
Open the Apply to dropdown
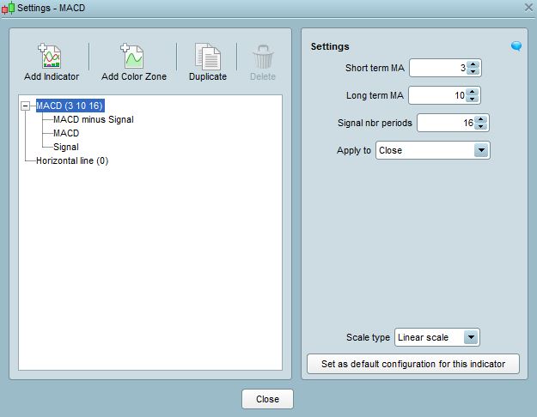tap(433, 150)
